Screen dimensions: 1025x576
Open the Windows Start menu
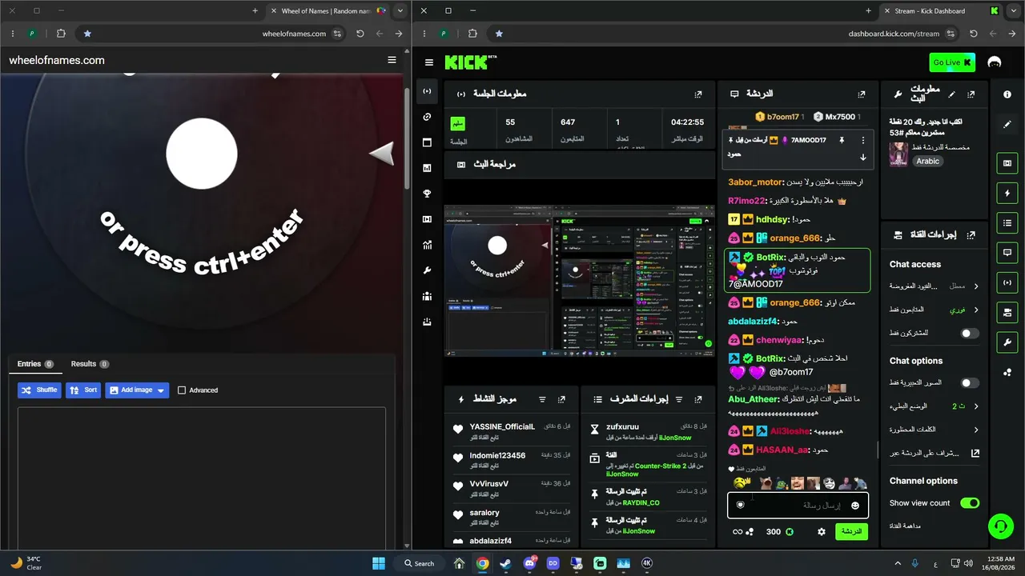(x=379, y=563)
